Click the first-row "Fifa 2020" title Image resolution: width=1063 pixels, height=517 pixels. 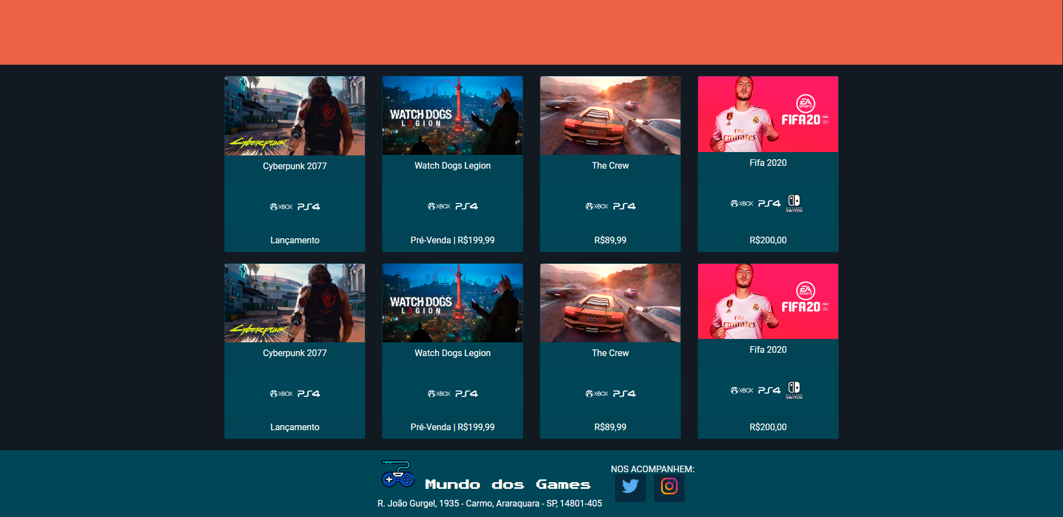[768, 163]
